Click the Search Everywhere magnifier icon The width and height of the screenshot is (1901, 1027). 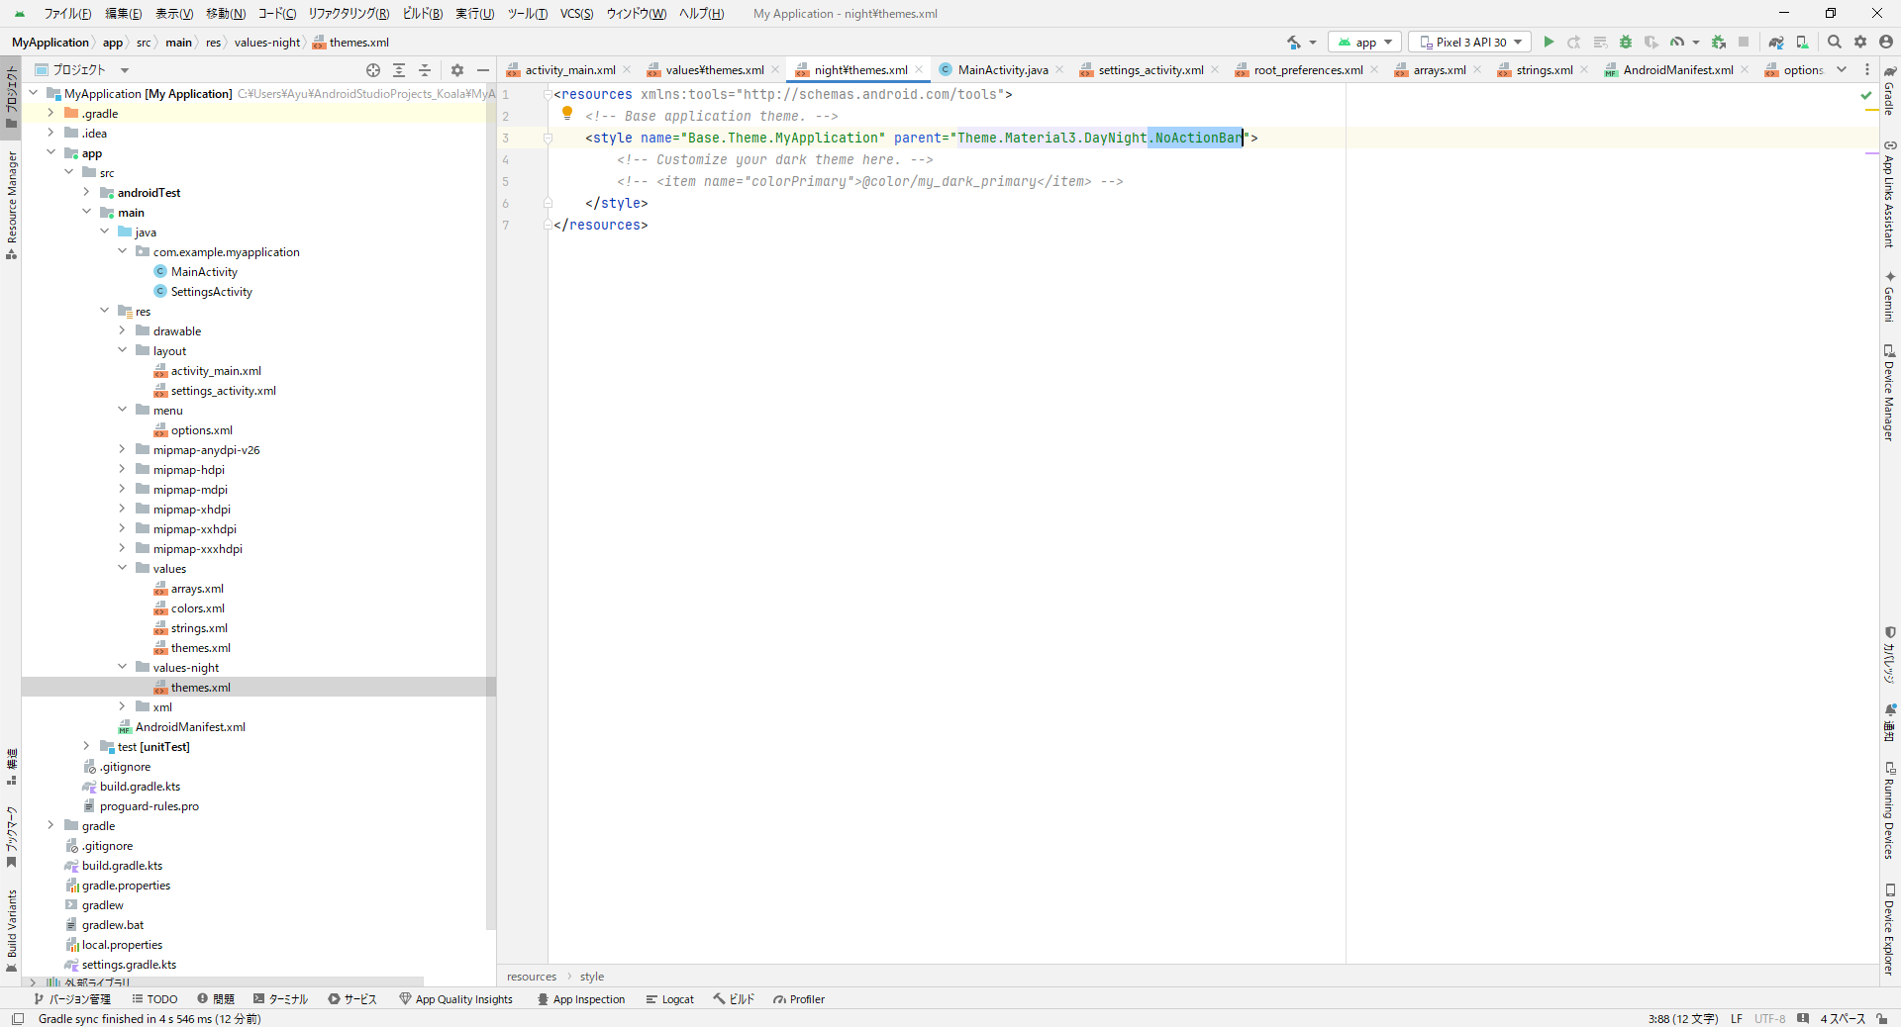point(1834,42)
